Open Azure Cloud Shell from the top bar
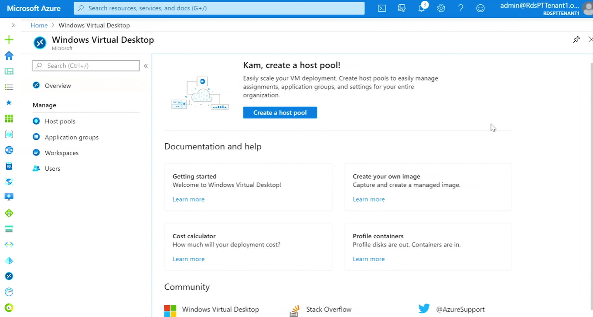 [382, 8]
